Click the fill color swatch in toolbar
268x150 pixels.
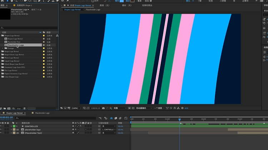point(122,1)
